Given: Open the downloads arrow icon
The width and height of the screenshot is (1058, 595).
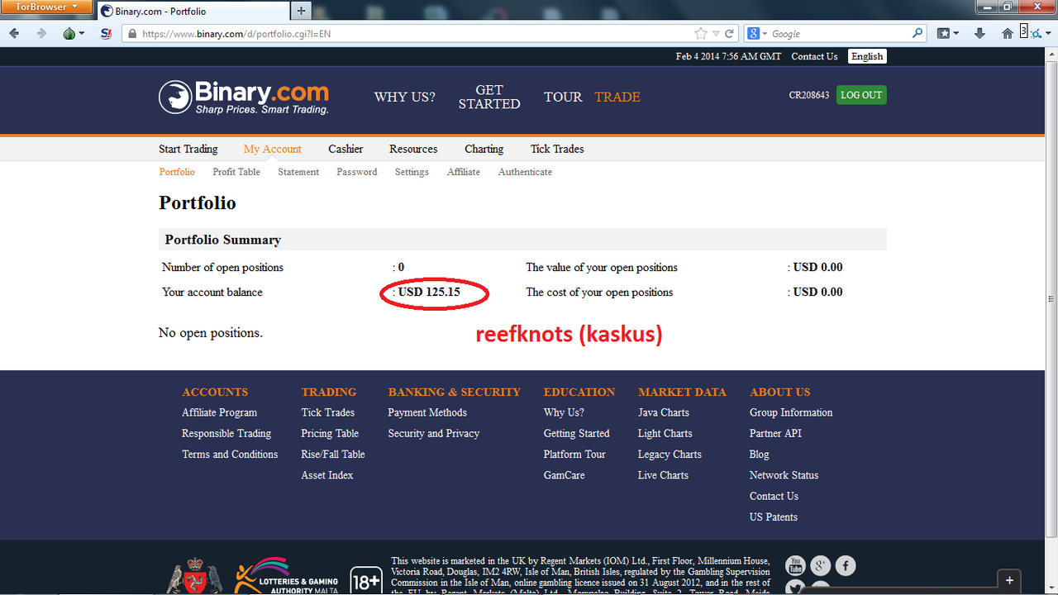Looking at the screenshot, I should point(979,34).
